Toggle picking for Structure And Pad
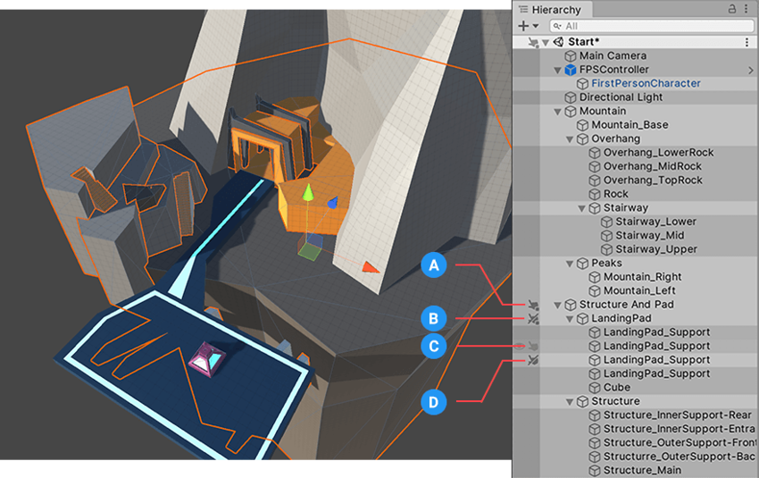This screenshot has width=759, height=478. tap(533, 305)
